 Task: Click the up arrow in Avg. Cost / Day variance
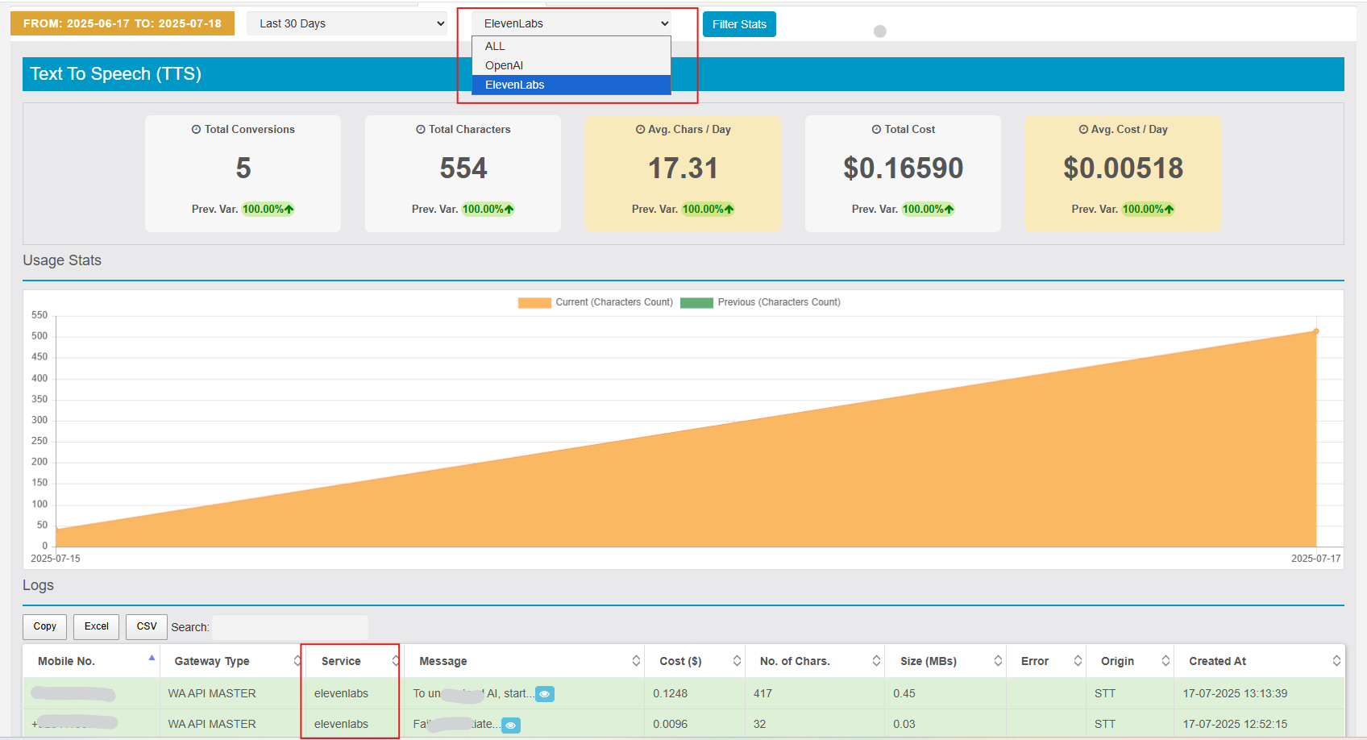click(1169, 210)
